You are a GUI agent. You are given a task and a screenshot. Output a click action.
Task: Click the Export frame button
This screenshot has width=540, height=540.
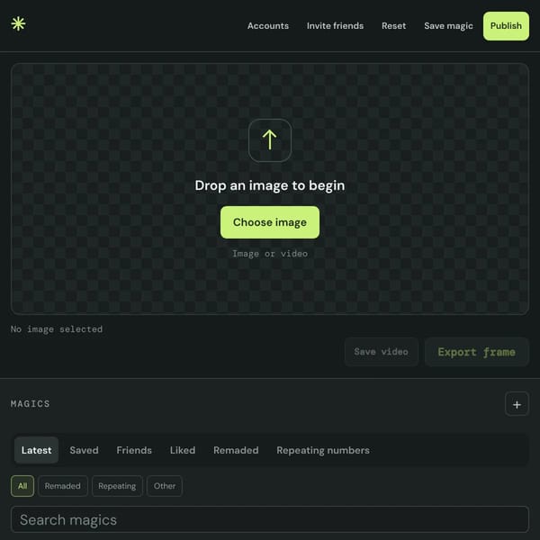477,352
